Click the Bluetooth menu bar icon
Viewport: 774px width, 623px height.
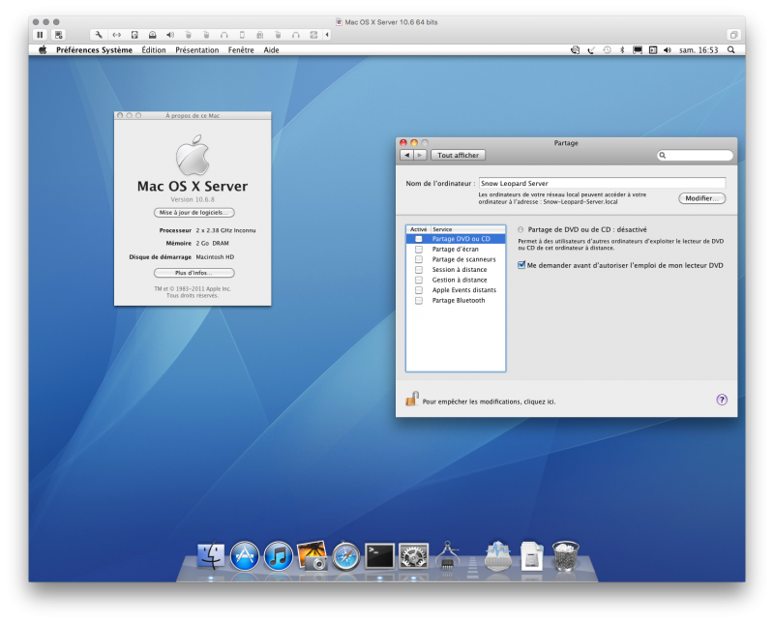tap(622, 50)
